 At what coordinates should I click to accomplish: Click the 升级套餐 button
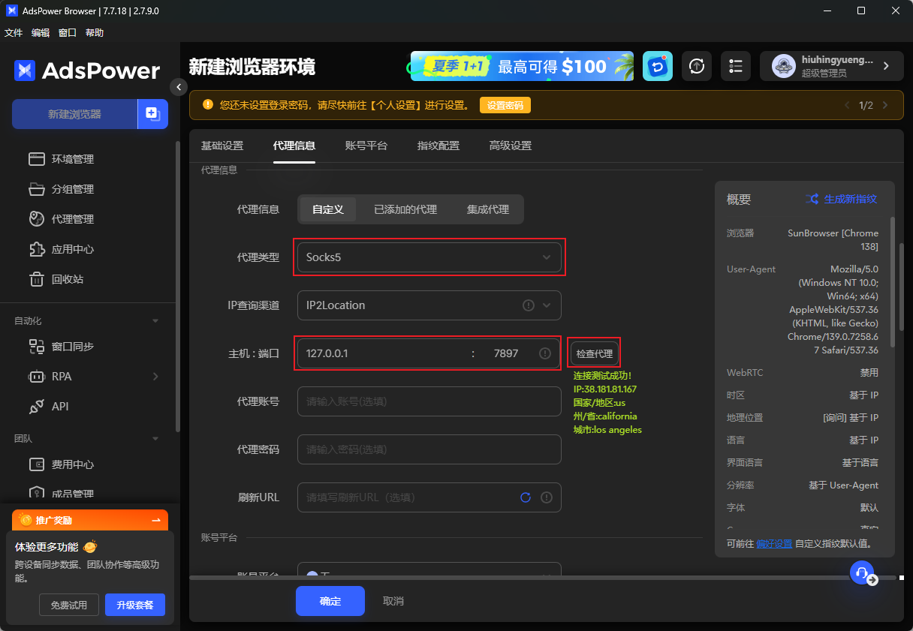coord(135,605)
